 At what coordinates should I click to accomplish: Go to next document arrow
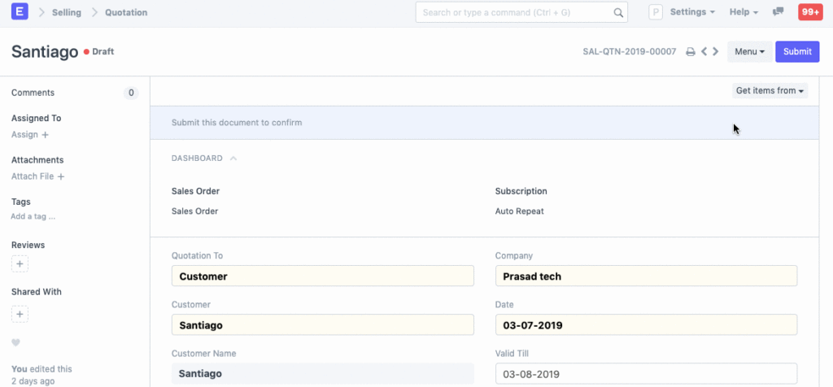coord(716,52)
